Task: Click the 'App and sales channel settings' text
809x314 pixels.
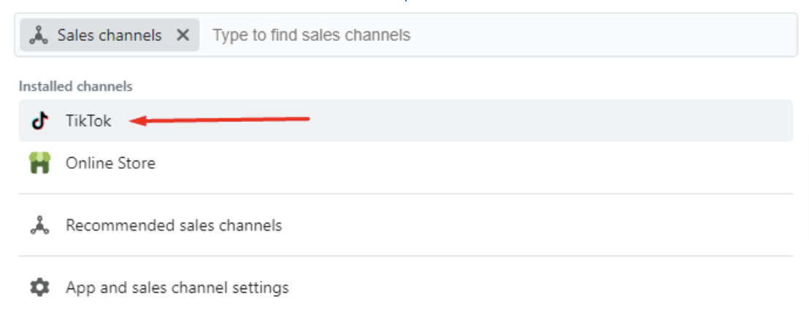Action: pos(177,287)
